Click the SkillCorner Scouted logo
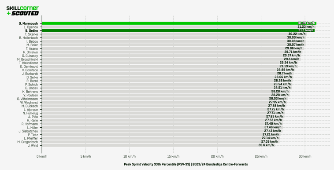The height and width of the screenshot is (170, 334). [x=22, y=11]
